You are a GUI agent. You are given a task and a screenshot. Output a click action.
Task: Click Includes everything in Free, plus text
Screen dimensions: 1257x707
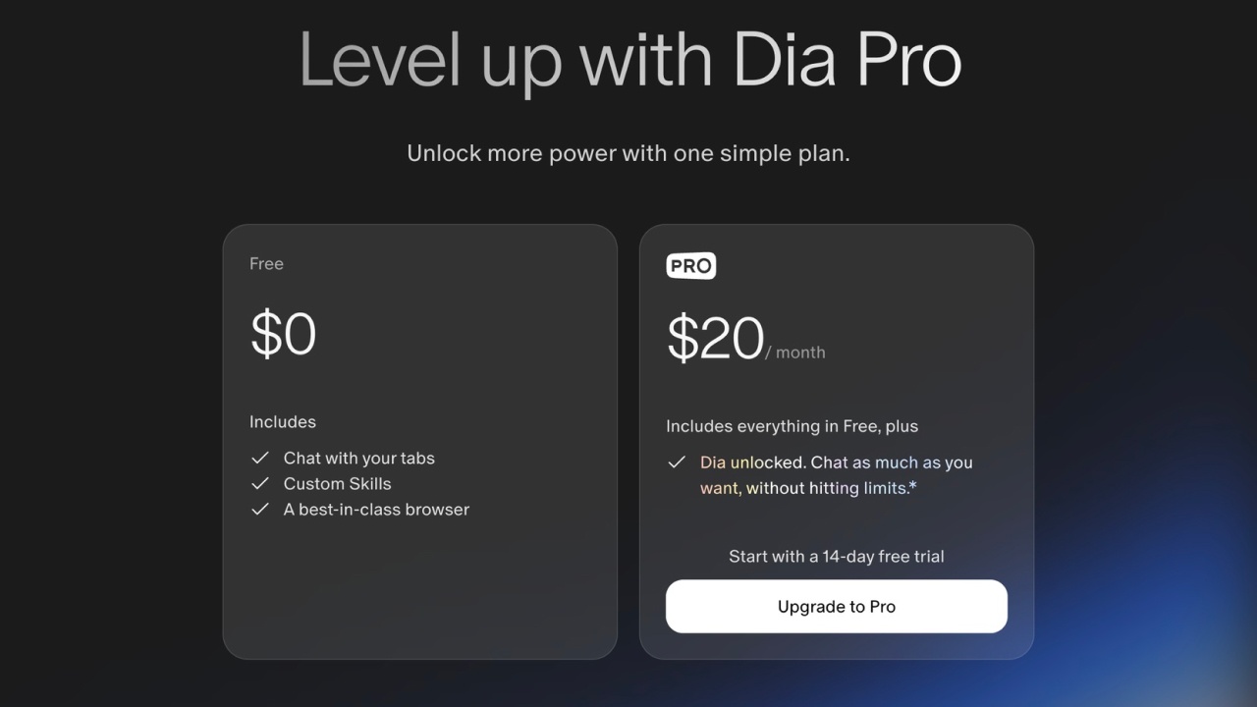792,426
